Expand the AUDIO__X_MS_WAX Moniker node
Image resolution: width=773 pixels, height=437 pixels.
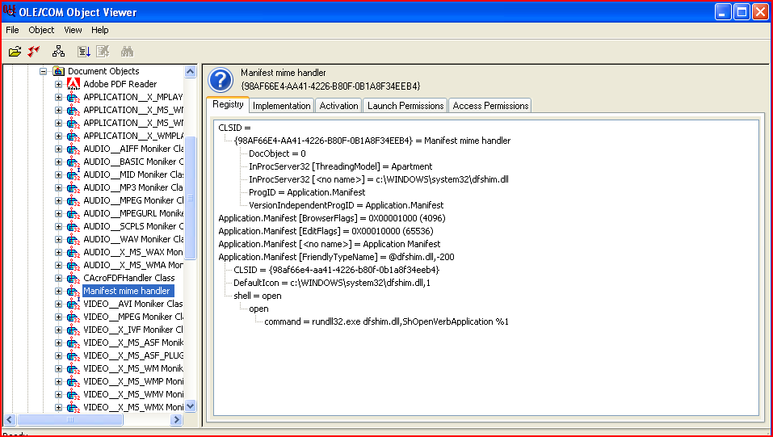coord(58,252)
